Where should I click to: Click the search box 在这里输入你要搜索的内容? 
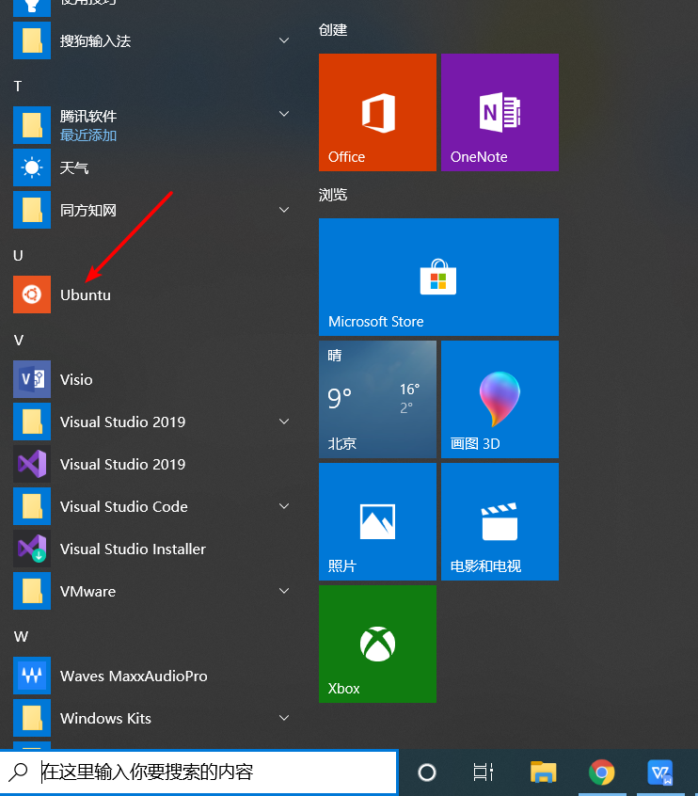[x=198, y=772]
